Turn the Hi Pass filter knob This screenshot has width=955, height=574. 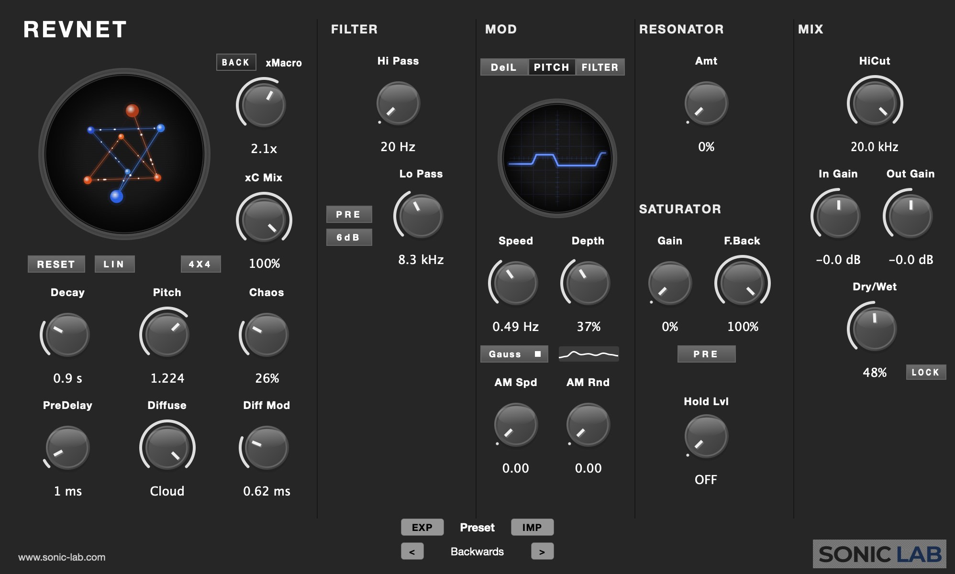click(x=398, y=103)
